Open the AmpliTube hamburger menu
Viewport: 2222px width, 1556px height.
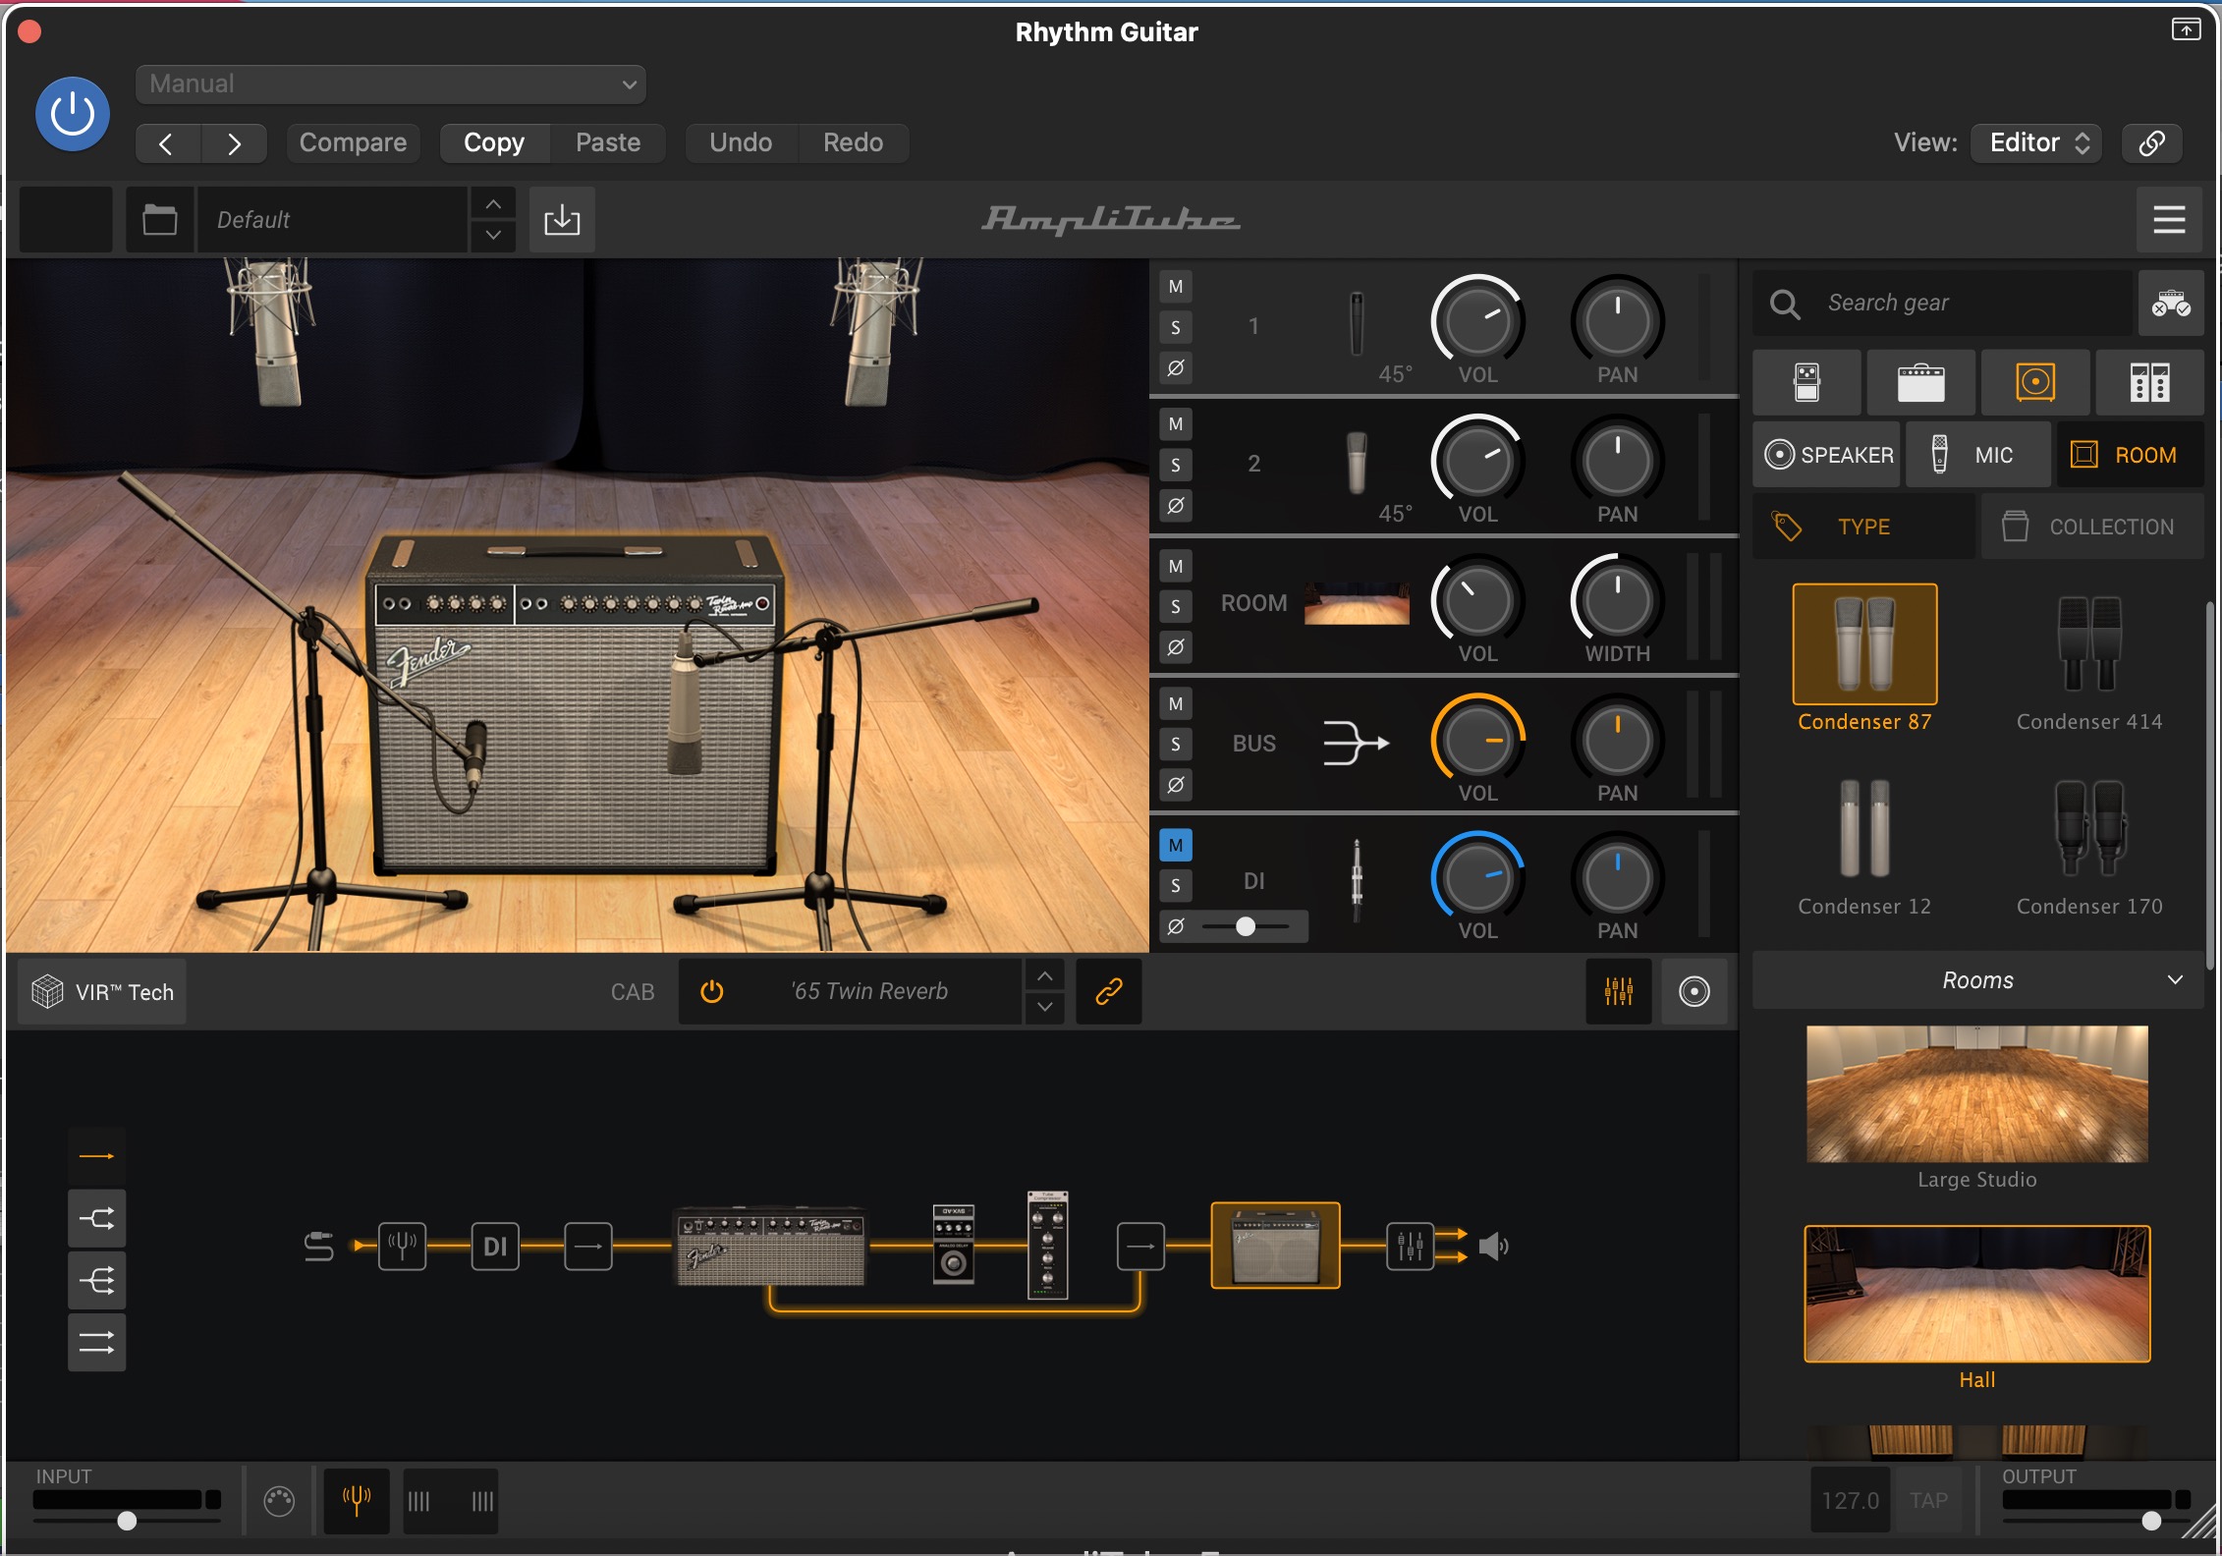coord(2169,219)
